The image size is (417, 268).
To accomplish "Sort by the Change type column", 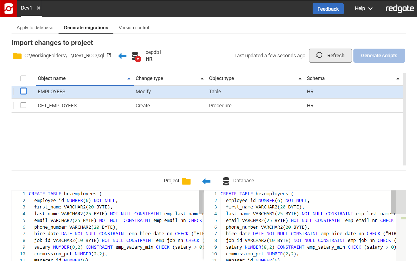I will click(x=149, y=78).
